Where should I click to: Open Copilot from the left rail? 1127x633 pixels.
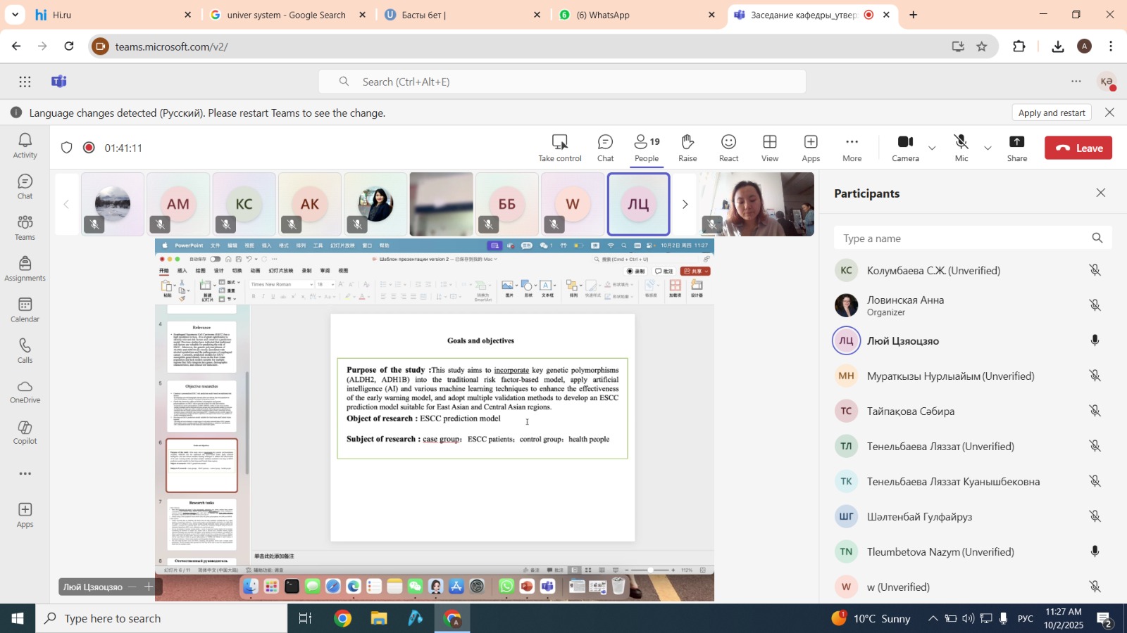click(25, 433)
